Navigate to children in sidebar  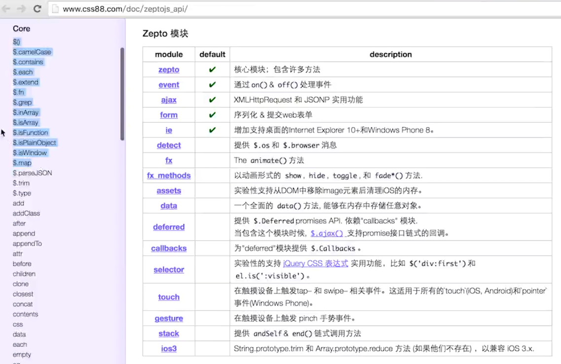point(24,274)
